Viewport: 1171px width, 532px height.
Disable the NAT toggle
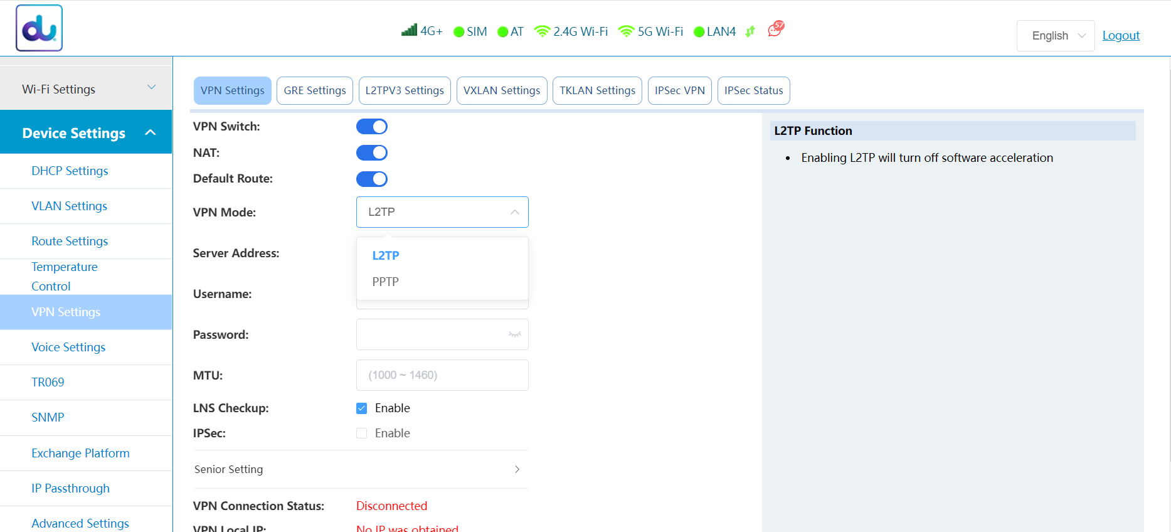pos(372,153)
